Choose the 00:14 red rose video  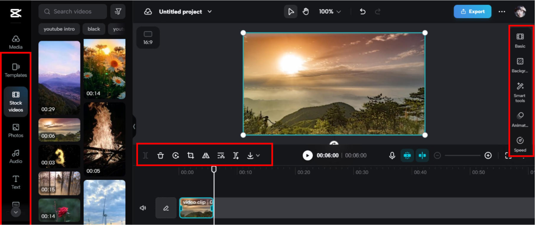(59, 210)
